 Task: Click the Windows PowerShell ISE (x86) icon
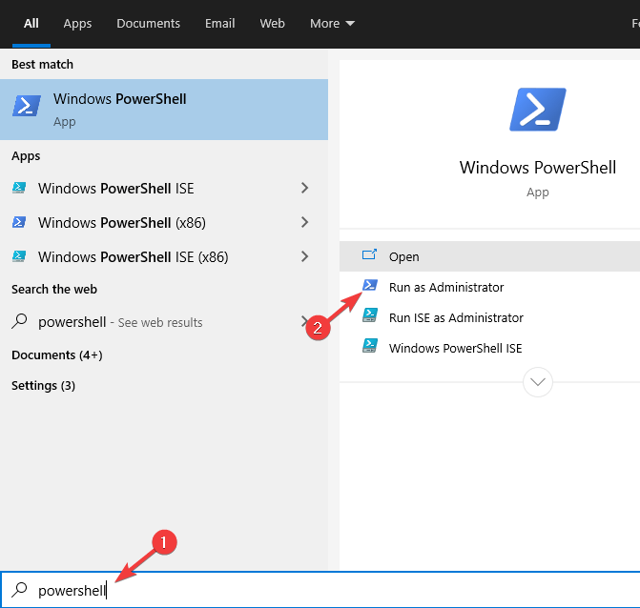coord(19,256)
